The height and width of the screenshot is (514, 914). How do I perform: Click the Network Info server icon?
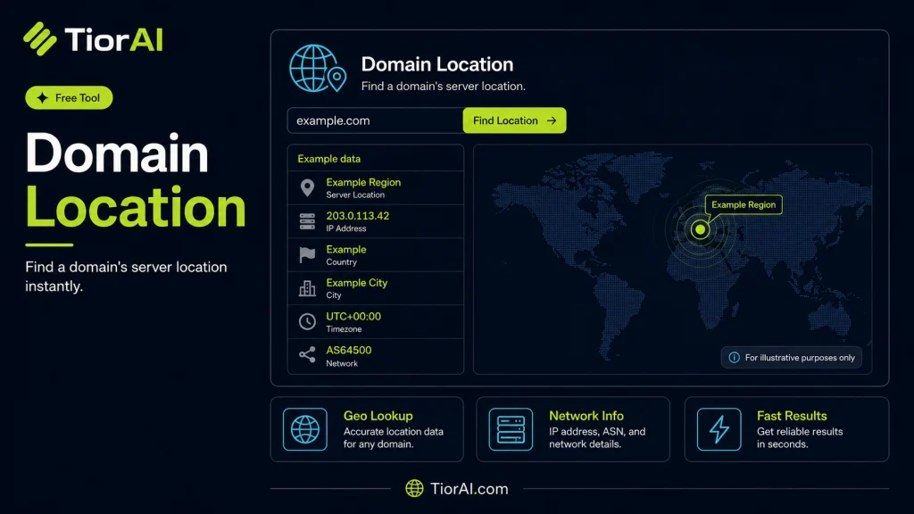[511, 429]
